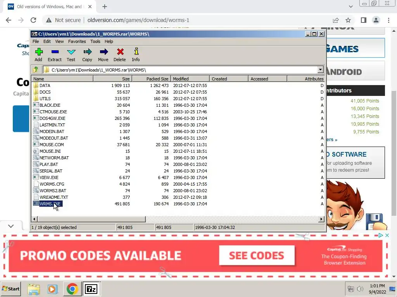The height and width of the screenshot is (297, 397).
Task: Expand the 7-Zip address path dropdown
Action: pos(320,70)
